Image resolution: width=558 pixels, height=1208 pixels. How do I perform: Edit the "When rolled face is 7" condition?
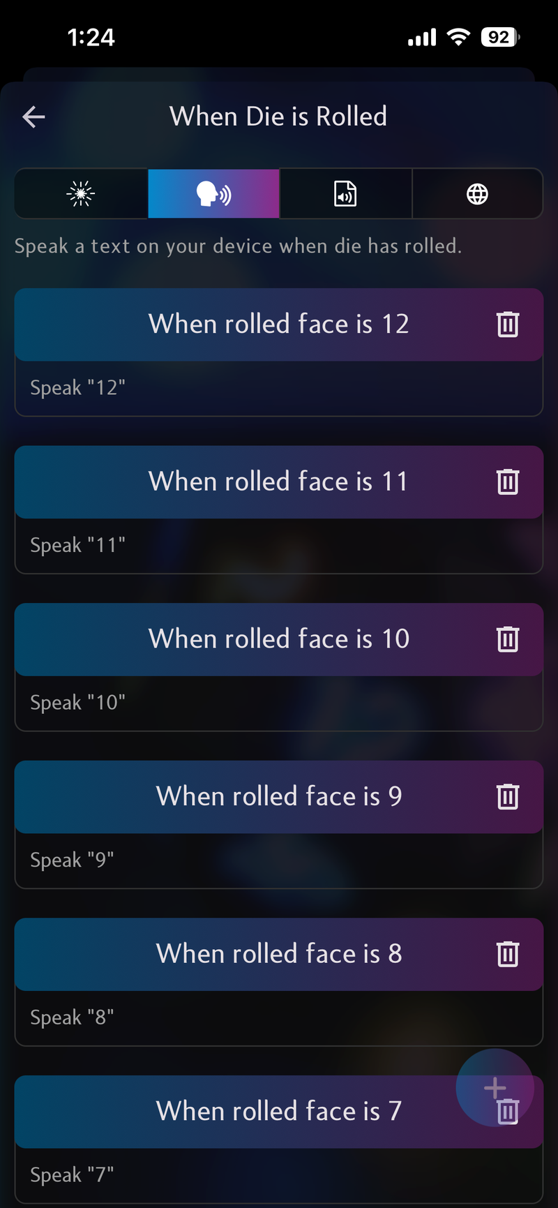click(278, 1112)
